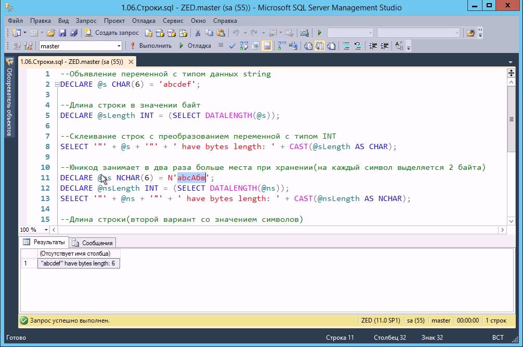Open the query toolbar overflow options
This screenshot has height=347, width=523.
click(x=409, y=47)
